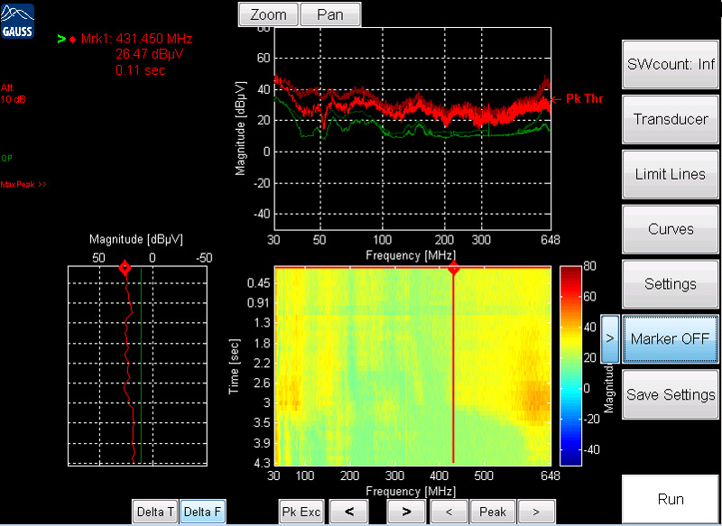This screenshot has width=722, height=526.
Task: Start measurement with Run button
Action: [671, 499]
